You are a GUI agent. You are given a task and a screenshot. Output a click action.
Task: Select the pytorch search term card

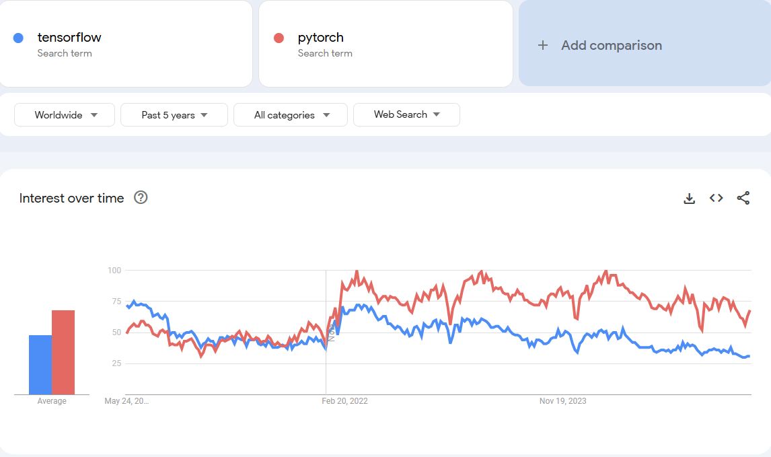(385, 44)
